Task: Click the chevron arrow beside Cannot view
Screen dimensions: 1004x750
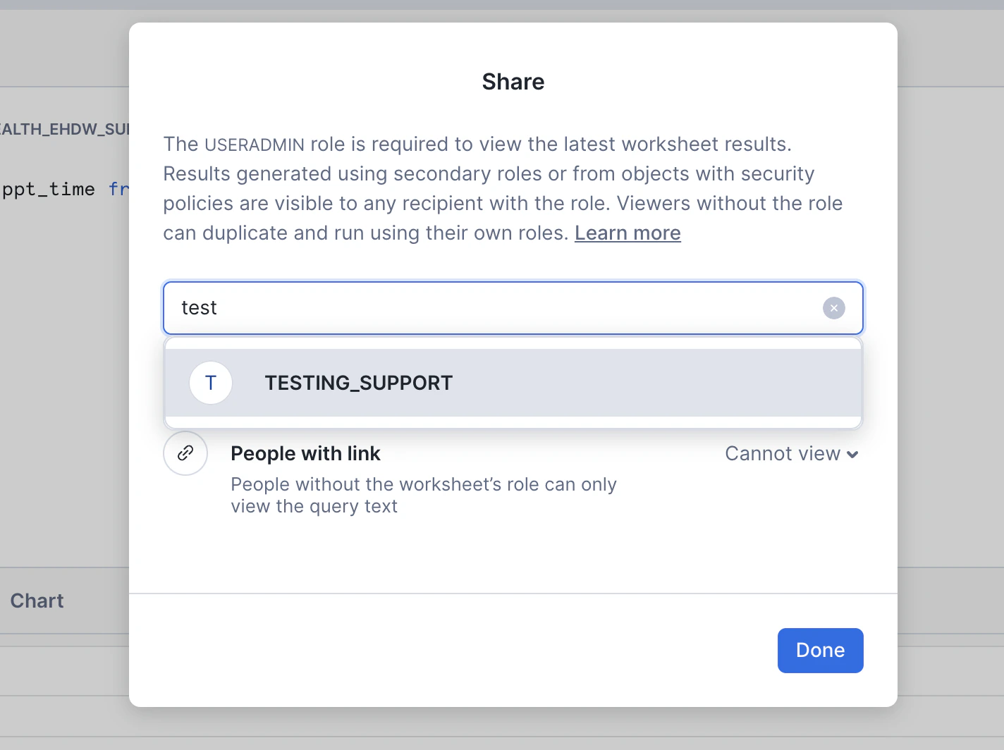Action: pos(852,455)
